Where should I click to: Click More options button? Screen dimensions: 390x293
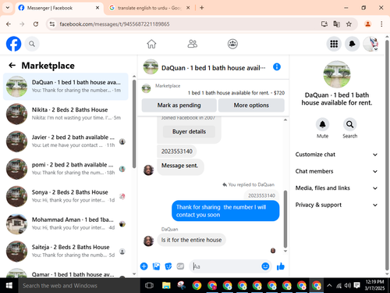click(251, 105)
